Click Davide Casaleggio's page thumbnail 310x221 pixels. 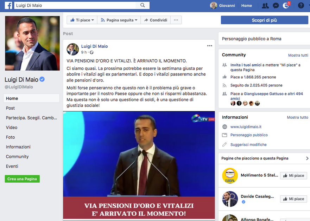pos(230,199)
